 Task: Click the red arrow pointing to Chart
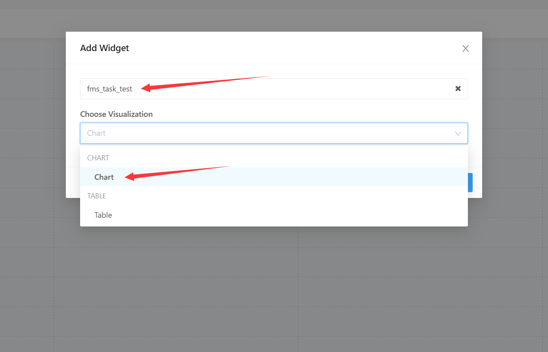click(x=174, y=172)
